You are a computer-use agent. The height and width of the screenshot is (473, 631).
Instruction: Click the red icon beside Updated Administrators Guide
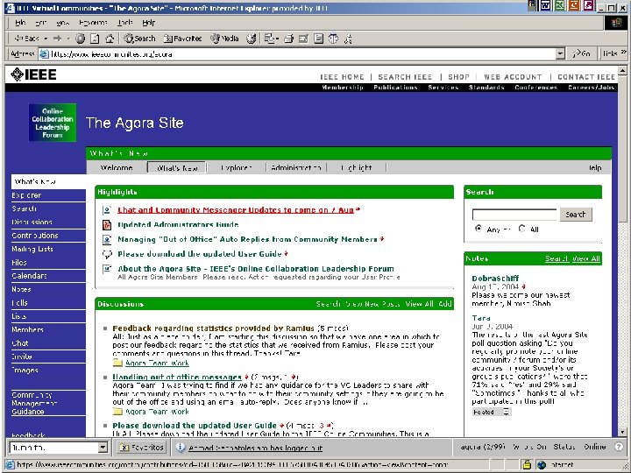pyautogui.click(x=107, y=225)
